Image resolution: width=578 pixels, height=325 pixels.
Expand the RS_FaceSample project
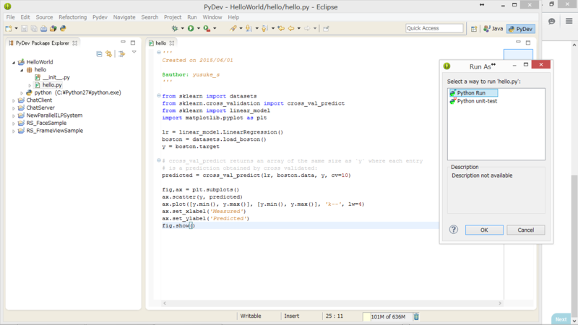pos(14,123)
